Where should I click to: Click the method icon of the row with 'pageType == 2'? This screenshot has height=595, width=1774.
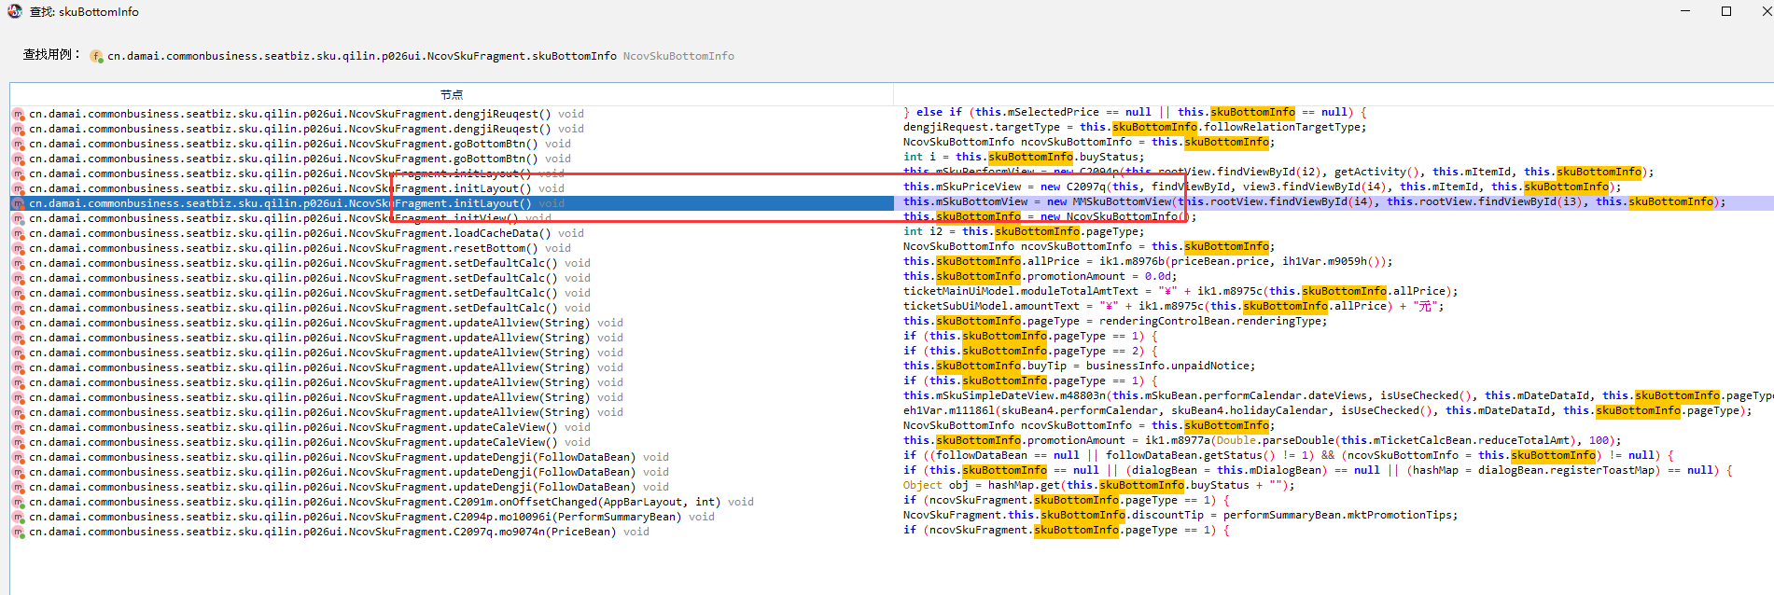(x=18, y=353)
